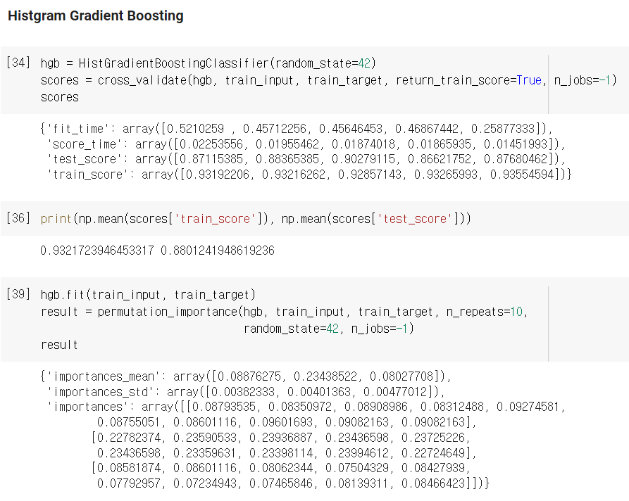Click the 'scores' line in cell 34
The image size is (629, 501).
pyautogui.click(x=60, y=97)
